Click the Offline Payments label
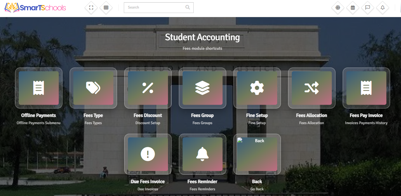Viewport: 401px width, 196px height. pos(39,115)
